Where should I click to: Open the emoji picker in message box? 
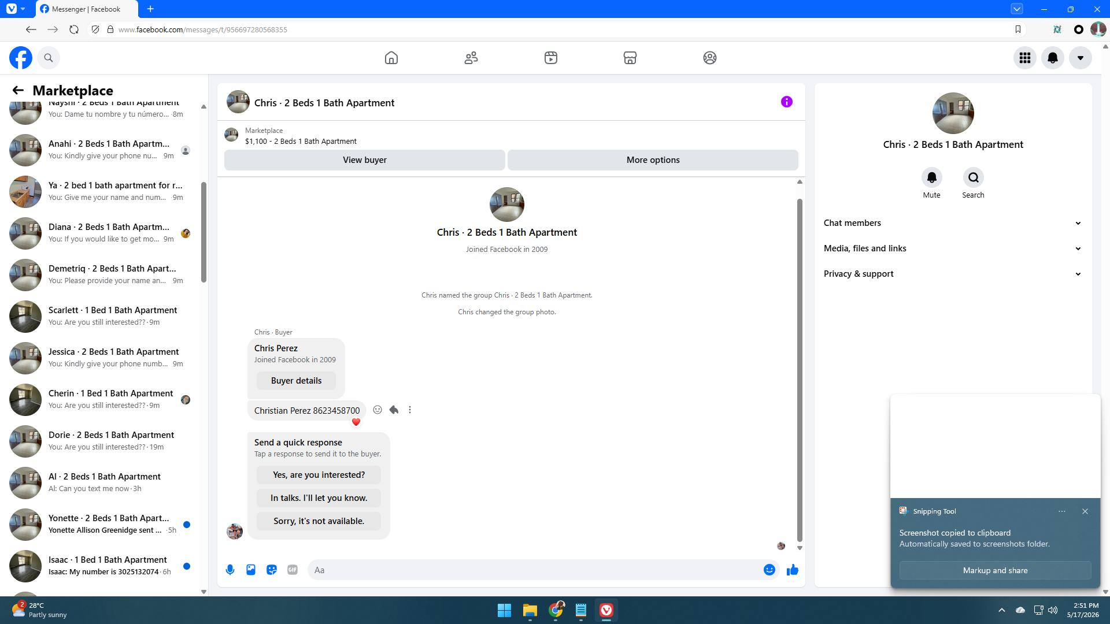(x=769, y=570)
